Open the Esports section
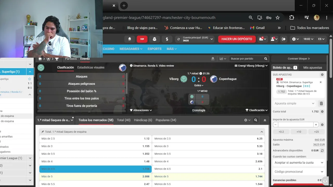The width and height of the screenshot is (333, 187). pyautogui.click(x=155, y=49)
